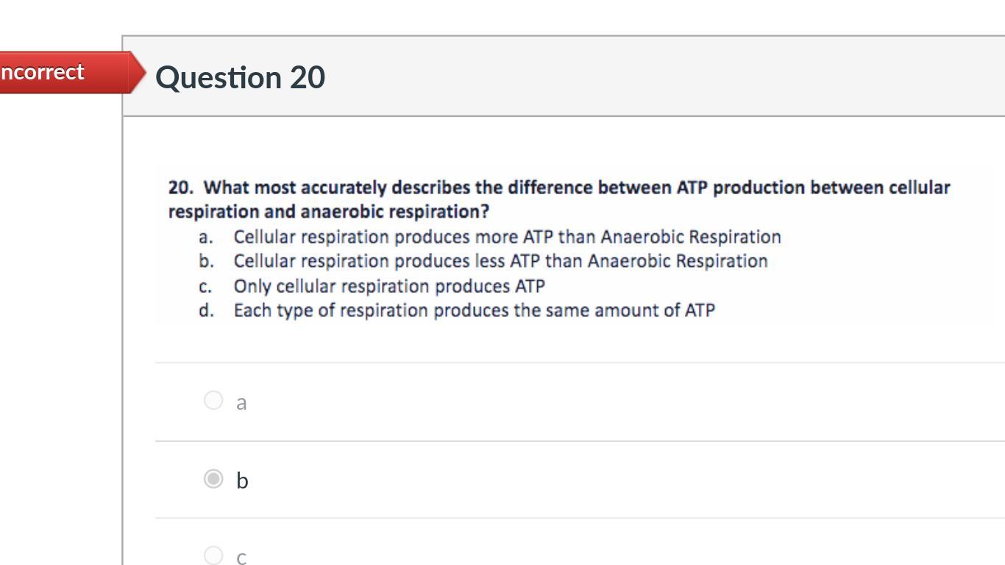Select radio button for answer a
Viewport: 1005px width, 565px height.
click(213, 400)
